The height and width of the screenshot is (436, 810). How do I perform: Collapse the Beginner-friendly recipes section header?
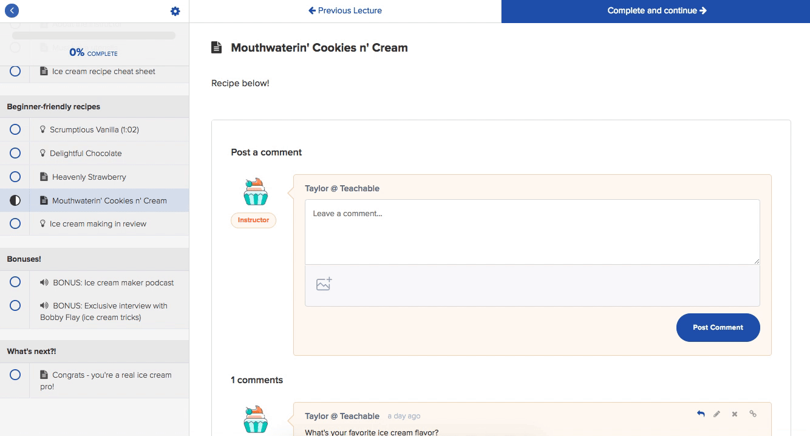[94, 106]
